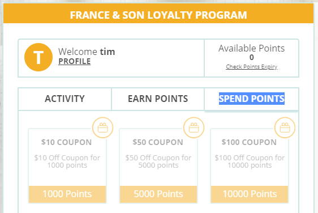Click the Available Points value

(251, 57)
